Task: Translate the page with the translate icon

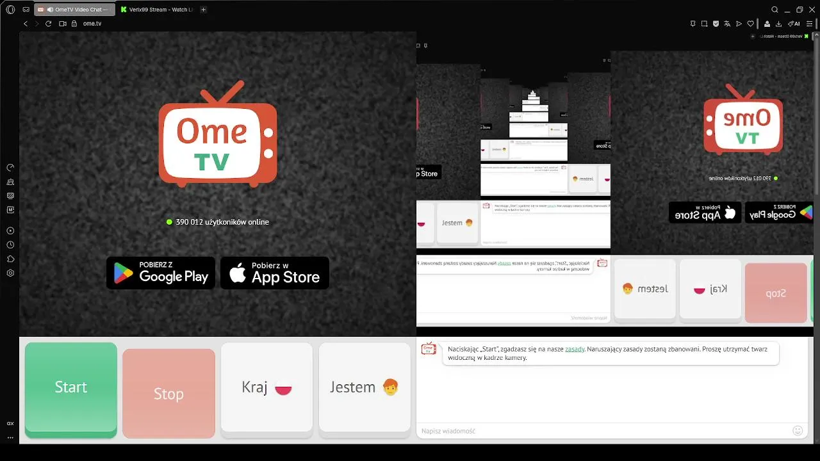Action: coord(727,24)
